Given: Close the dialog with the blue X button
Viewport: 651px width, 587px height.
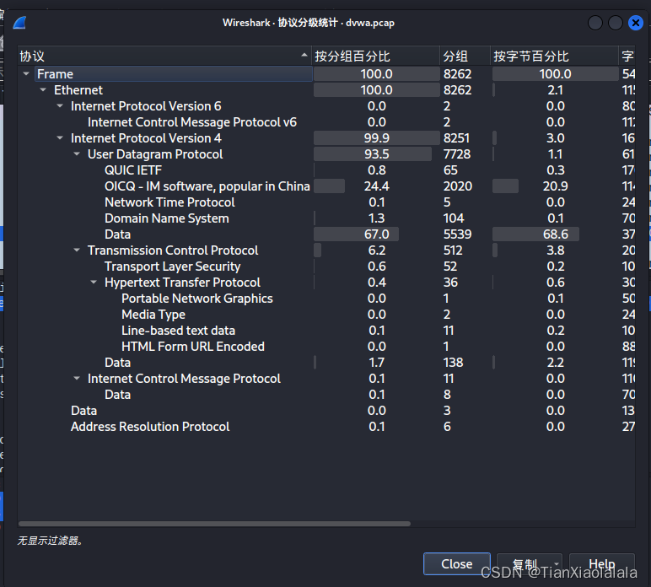Looking at the screenshot, I should [635, 23].
